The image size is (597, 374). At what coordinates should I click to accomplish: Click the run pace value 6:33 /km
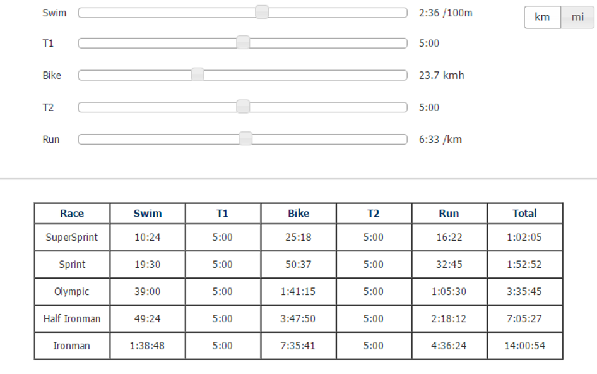click(440, 139)
